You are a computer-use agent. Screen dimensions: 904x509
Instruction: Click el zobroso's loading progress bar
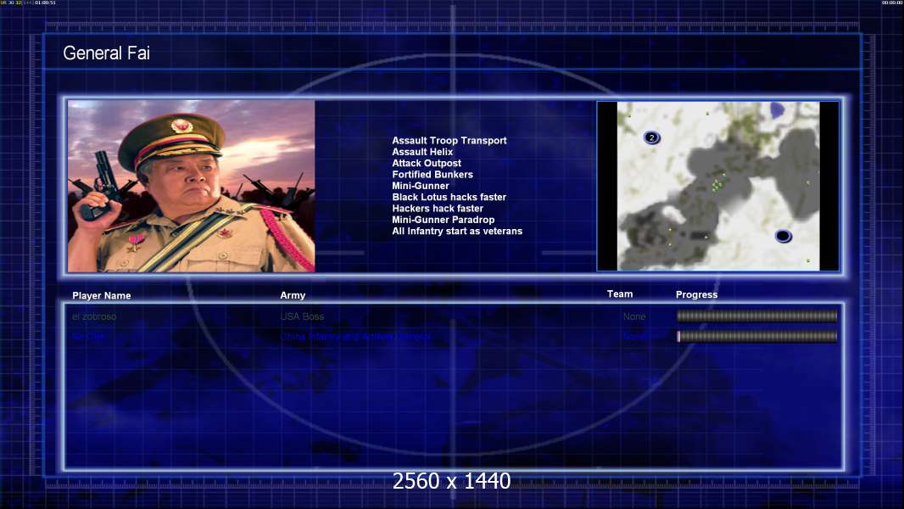tap(757, 316)
